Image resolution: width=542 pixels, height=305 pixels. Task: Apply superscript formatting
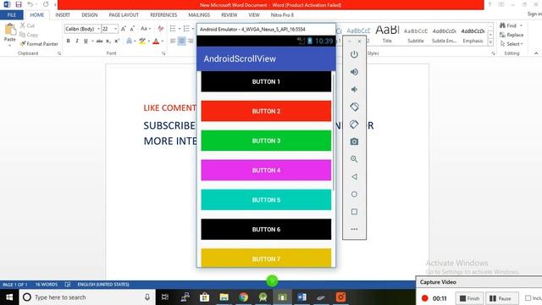tap(117, 42)
